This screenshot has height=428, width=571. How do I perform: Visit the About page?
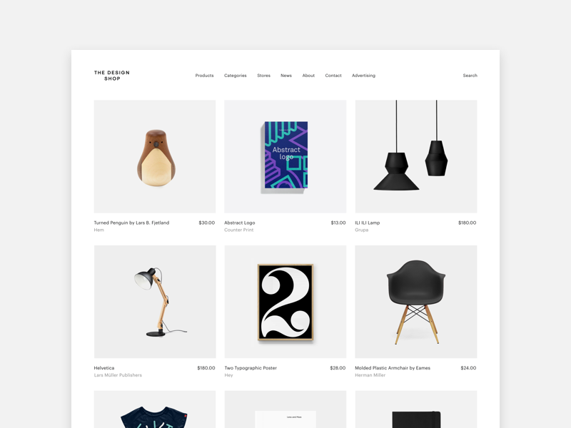[x=308, y=76]
